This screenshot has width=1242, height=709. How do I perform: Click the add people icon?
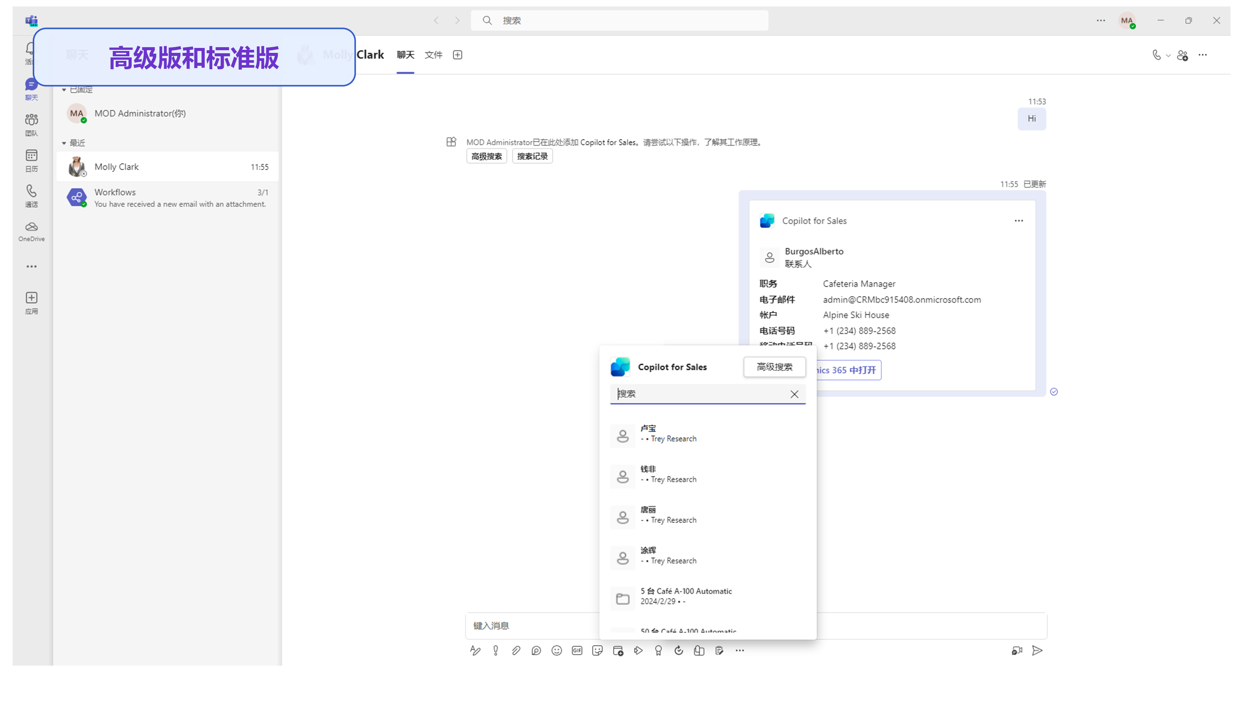(x=1182, y=55)
